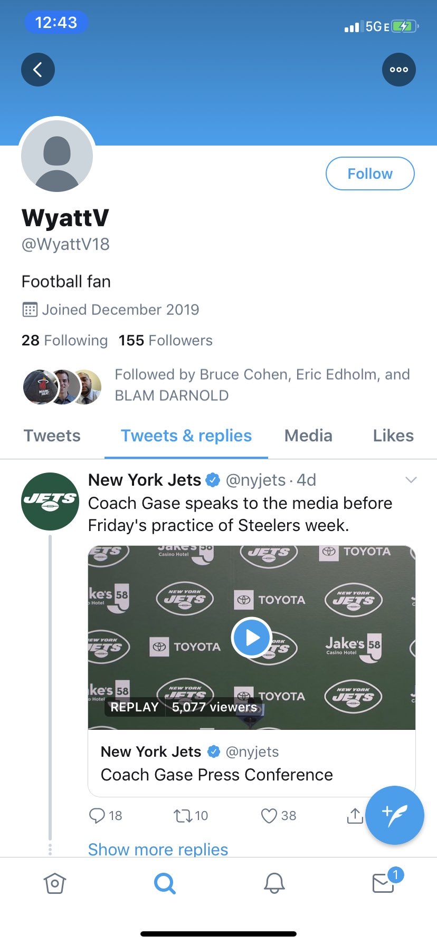The height and width of the screenshot is (945, 437).
Task: Open the Search magnifier tab
Action: (x=165, y=883)
